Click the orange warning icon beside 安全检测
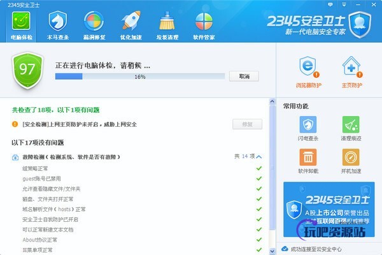The image size is (382, 255). pos(15,124)
